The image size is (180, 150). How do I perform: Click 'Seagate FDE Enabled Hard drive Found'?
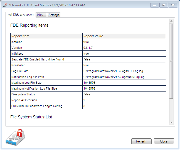[x=38, y=59]
